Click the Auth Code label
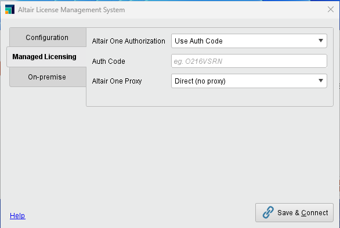This screenshot has width=340, height=228. pyautogui.click(x=108, y=61)
